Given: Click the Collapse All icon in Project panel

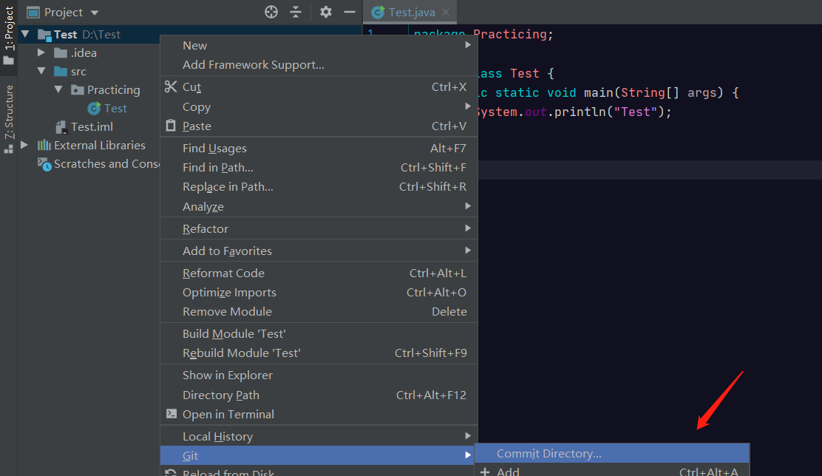Looking at the screenshot, I should pyautogui.click(x=296, y=12).
